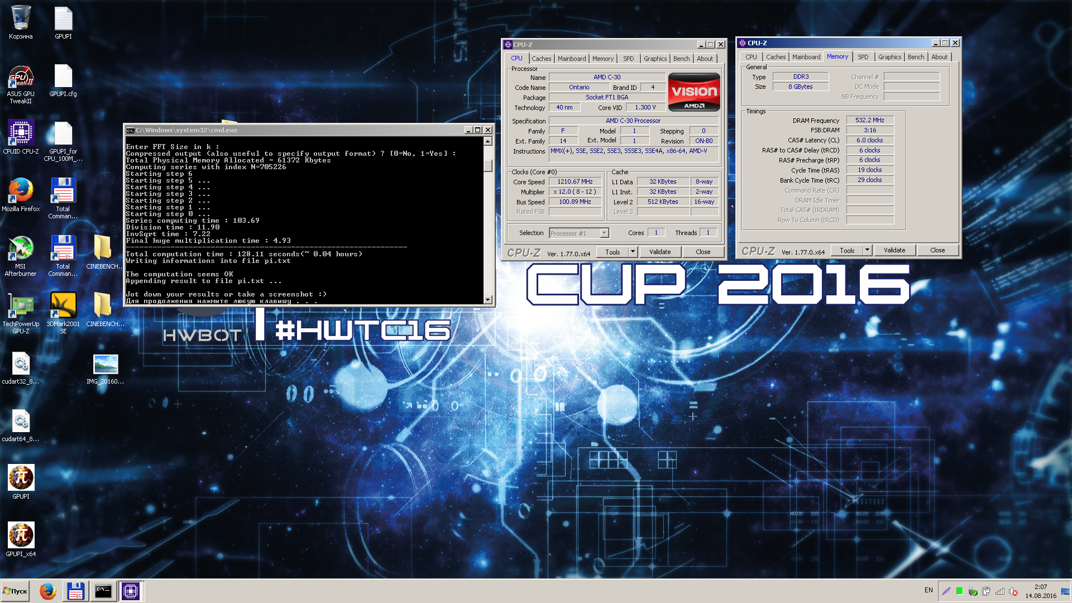Open Bench tab in right CPU-Z window
1072x603 pixels.
(916, 57)
